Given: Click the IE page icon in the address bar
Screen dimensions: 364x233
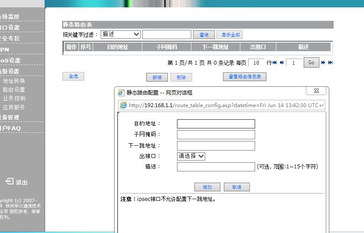Looking at the screenshot, I should click(123, 105).
